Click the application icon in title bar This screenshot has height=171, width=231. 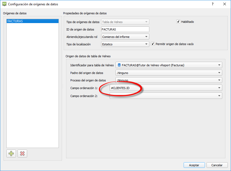pyautogui.click(x=4, y=4)
